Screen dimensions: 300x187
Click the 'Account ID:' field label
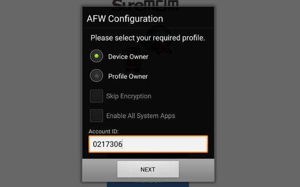tap(104, 131)
